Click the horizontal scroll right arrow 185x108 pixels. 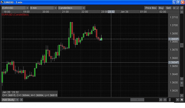click(x=161, y=100)
